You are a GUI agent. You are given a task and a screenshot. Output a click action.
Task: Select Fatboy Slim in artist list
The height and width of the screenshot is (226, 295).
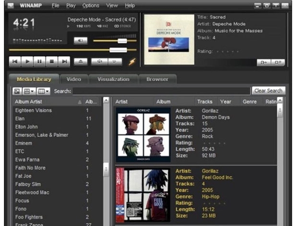click(x=57, y=184)
